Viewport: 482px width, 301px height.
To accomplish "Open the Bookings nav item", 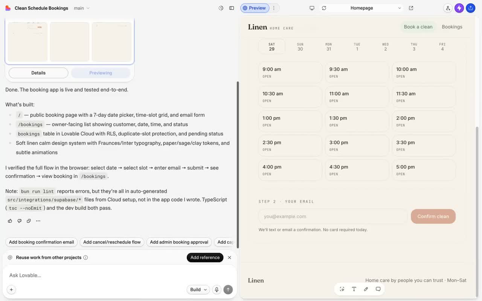I will [x=452, y=27].
